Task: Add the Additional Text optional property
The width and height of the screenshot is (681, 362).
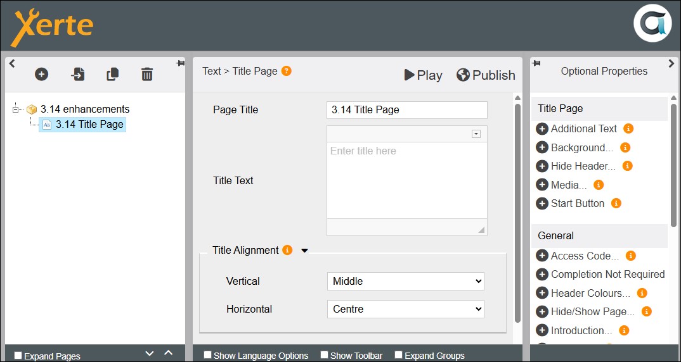Action: 542,128
